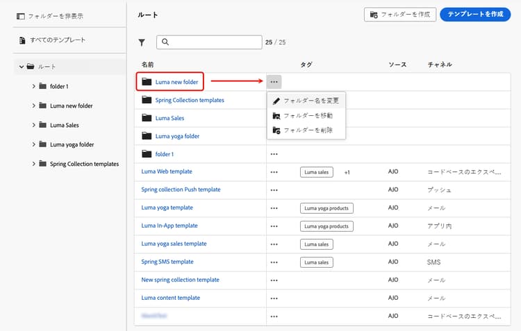
Task: Click the blue create template button
Action: pos(475,15)
